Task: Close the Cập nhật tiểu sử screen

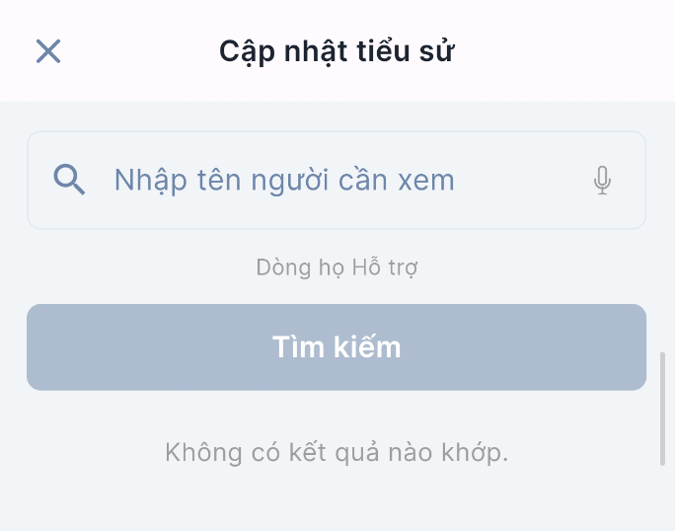Action: click(x=48, y=51)
